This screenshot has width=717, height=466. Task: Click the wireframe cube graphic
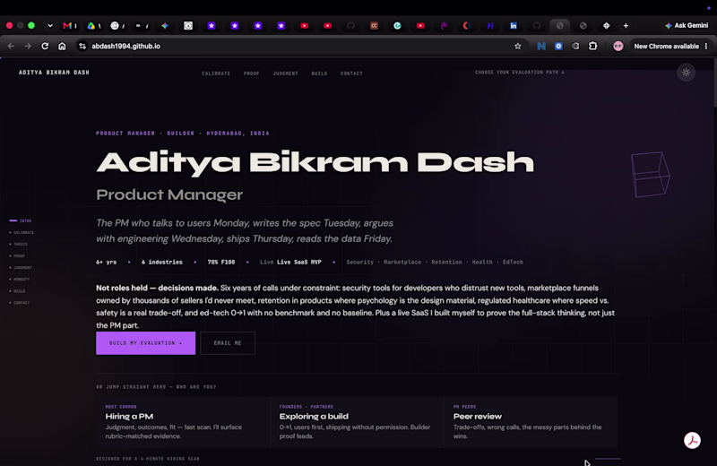651,175
